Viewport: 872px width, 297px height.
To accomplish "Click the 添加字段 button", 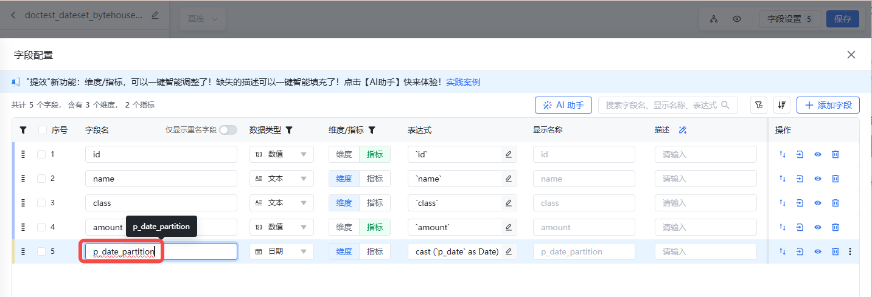I will pyautogui.click(x=828, y=105).
